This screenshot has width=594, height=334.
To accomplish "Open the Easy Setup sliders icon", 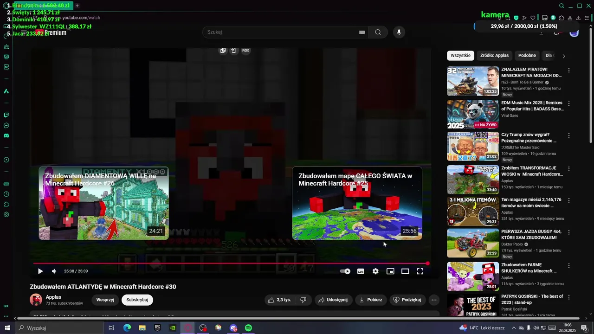I will pos(587,18).
